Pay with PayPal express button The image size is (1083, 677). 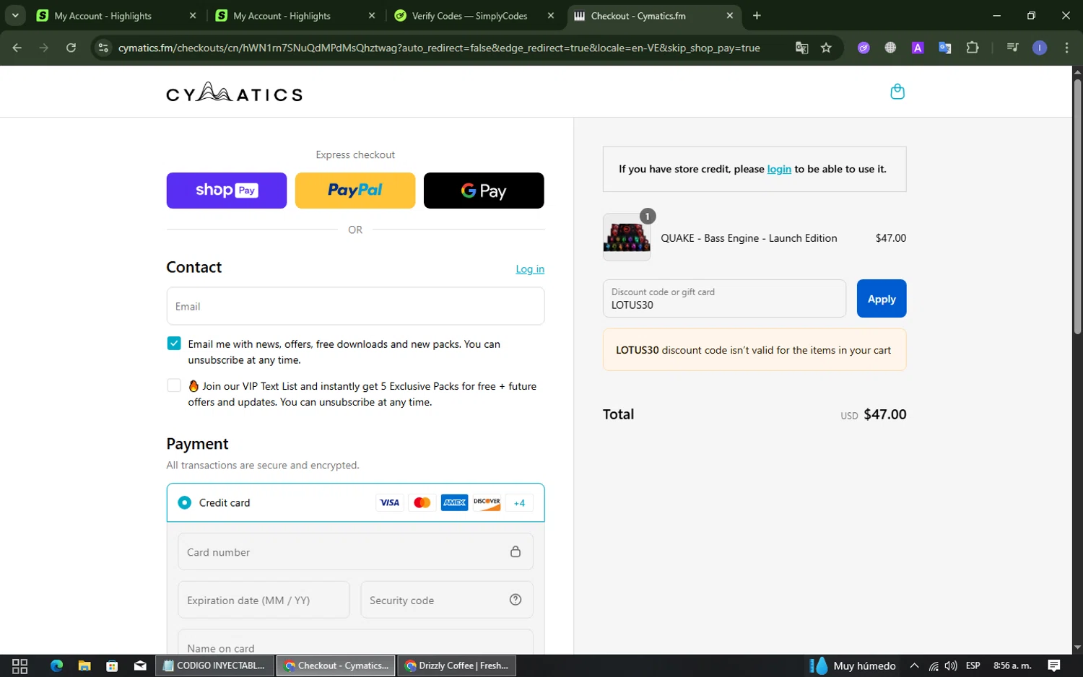click(x=355, y=191)
